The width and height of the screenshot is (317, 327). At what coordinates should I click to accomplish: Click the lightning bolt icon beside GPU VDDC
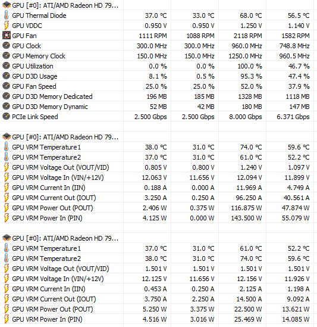[x=7, y=26]
